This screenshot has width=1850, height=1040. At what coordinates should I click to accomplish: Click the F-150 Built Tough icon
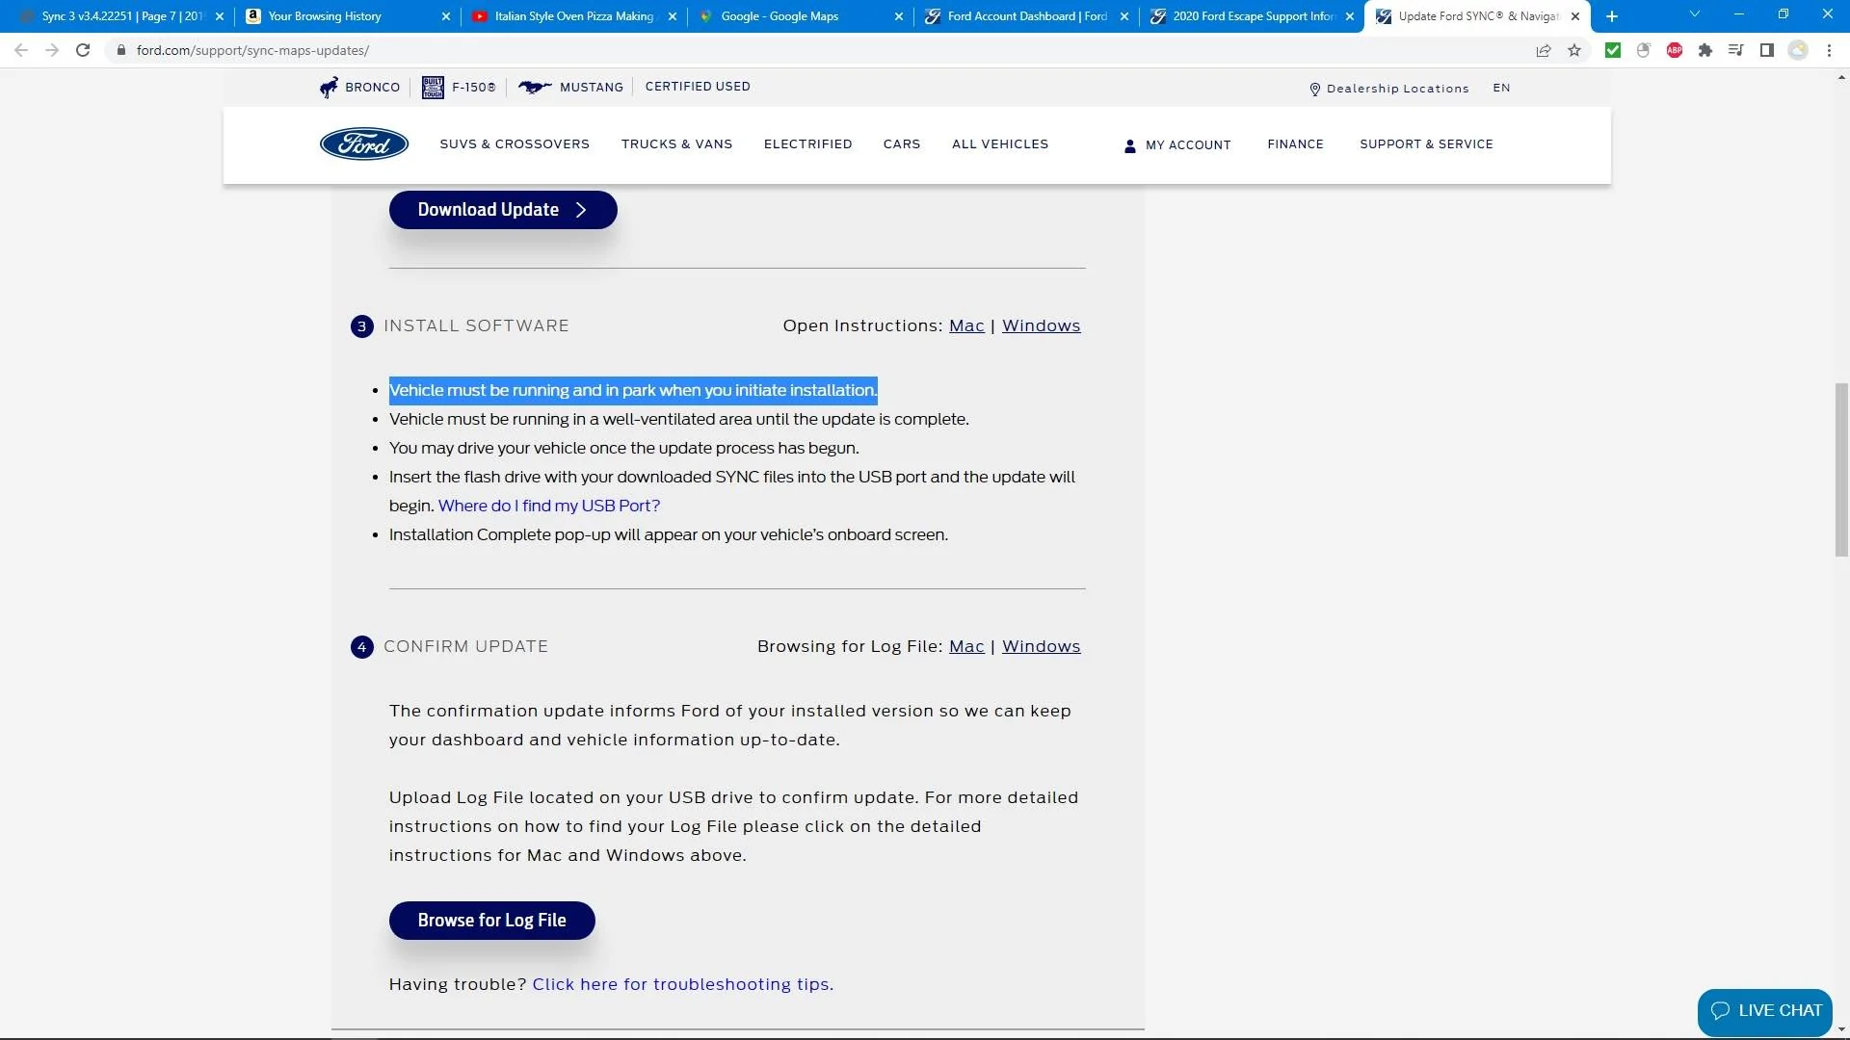pyautogui.click(x=433, y=88)
